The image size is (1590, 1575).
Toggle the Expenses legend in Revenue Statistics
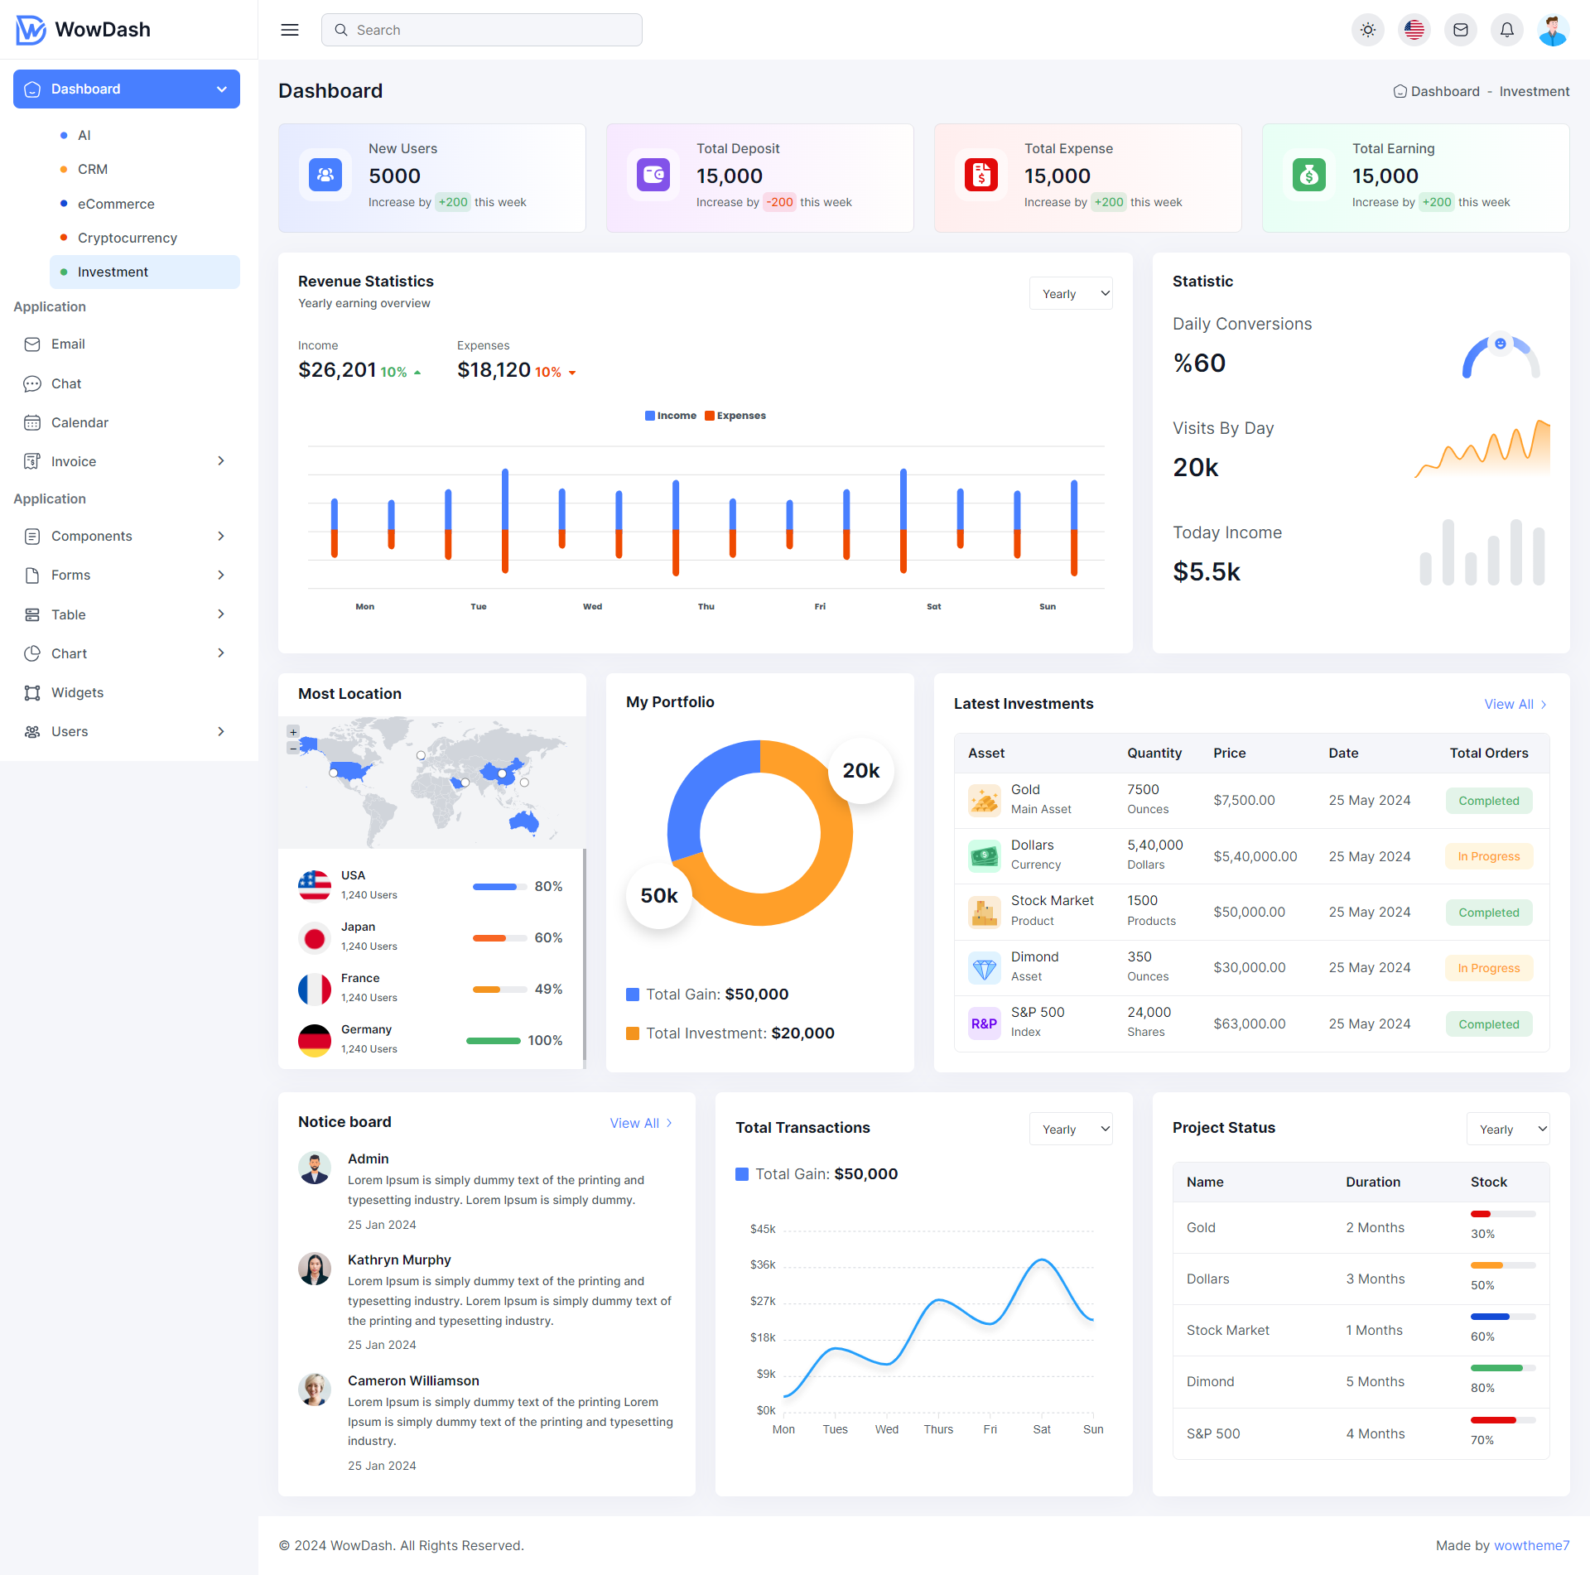coord(735,415)
